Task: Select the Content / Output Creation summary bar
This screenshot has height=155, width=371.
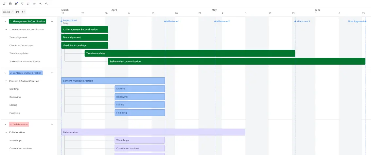Action: (x=113, y=81)
